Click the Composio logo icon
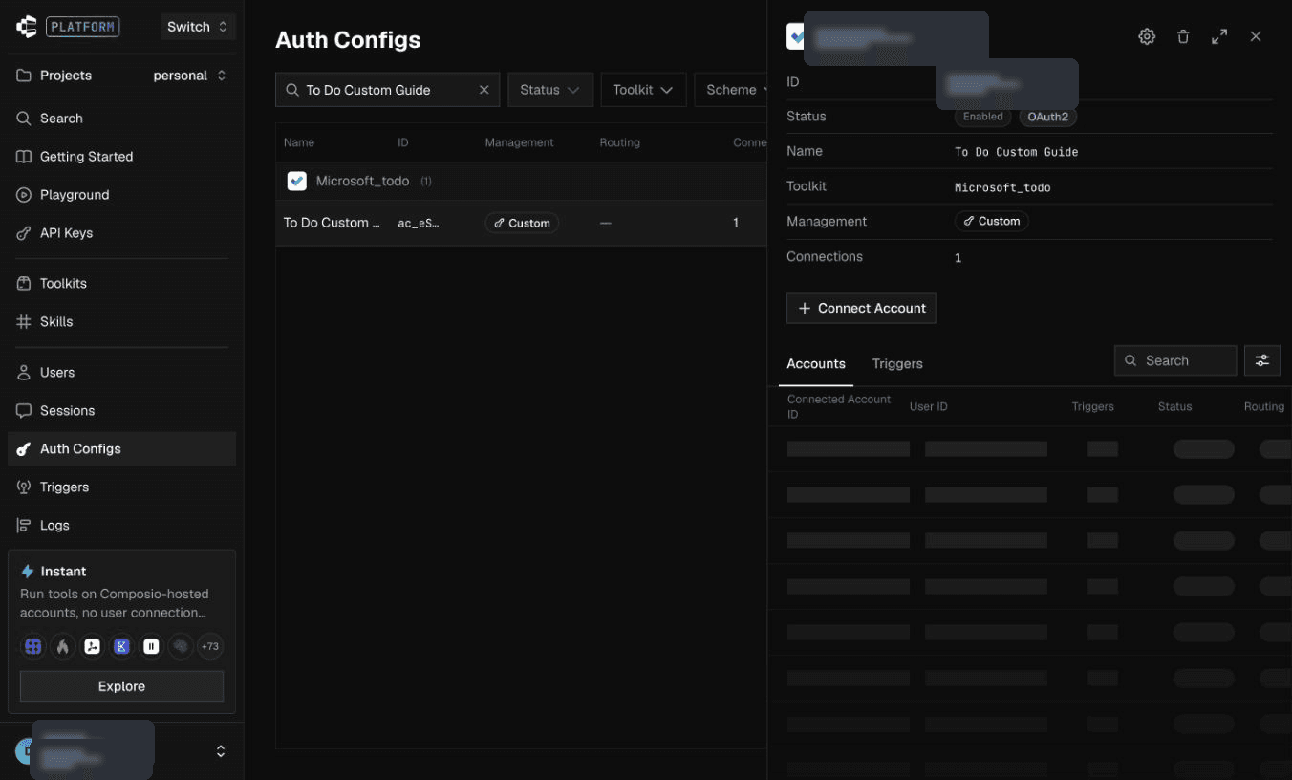The height and width of the screenshot is (780, 1292). [27, 27]
